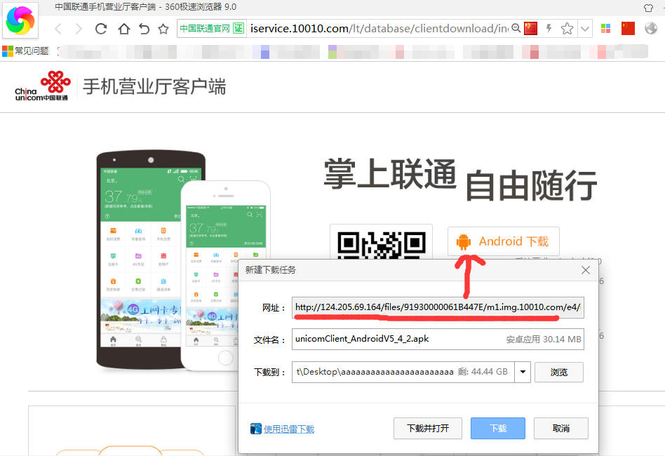
Task: Go forward with the forward arrow
Action: pyautogui.click(x=79, y=29)
